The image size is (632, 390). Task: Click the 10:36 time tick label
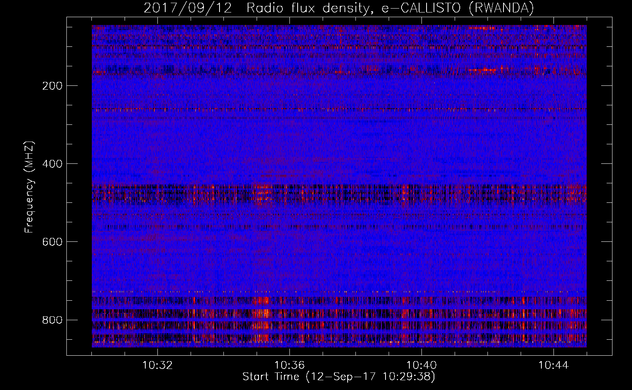[289, 365]
